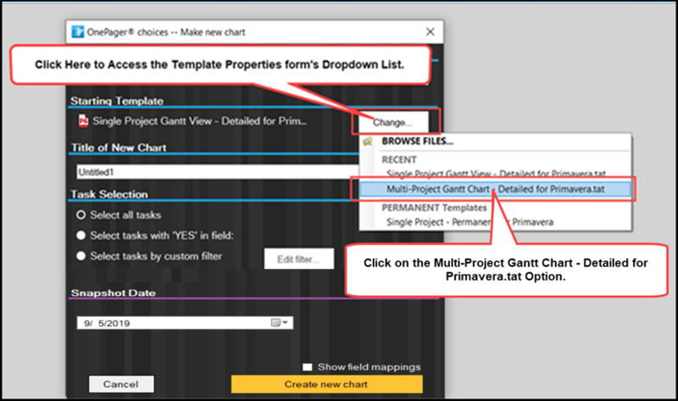Open the Snapshot Date calendar dropdown
678x401 pixels.
(280, 323)
